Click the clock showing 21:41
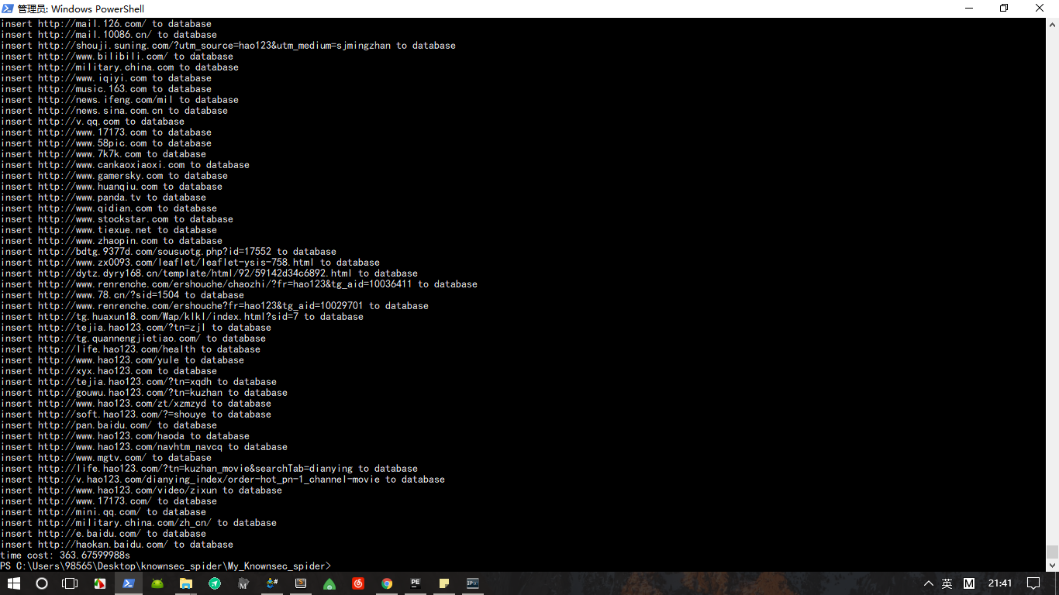This screenshot has height=595, width=1059. pyautogui.click(x=1000, y=583)
